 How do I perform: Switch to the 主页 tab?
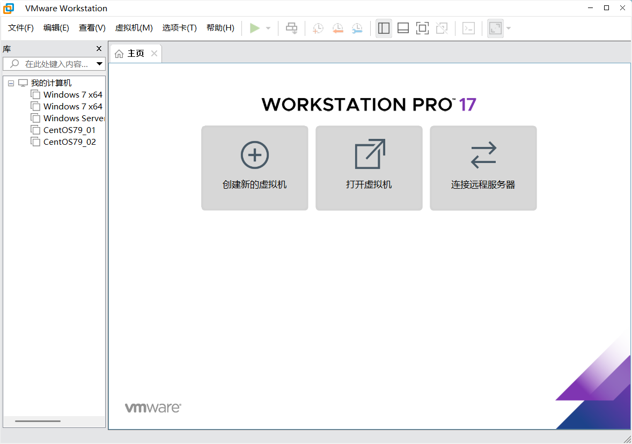coord(135,54)
